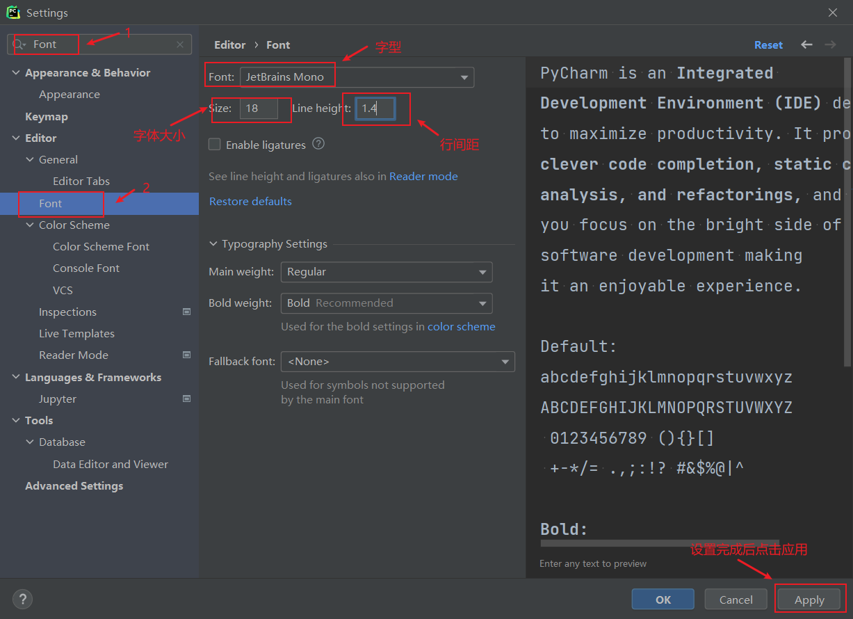Collapse the Editor tree node
The image size is (853, 619).
16,138
